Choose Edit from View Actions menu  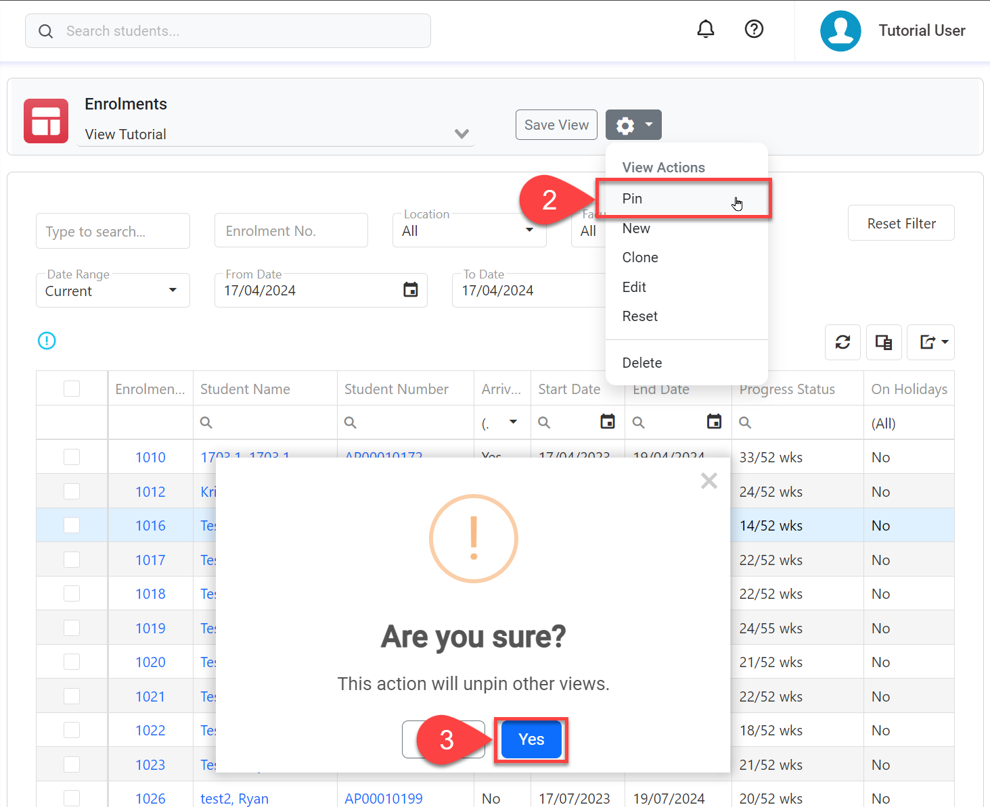point(686,287)
